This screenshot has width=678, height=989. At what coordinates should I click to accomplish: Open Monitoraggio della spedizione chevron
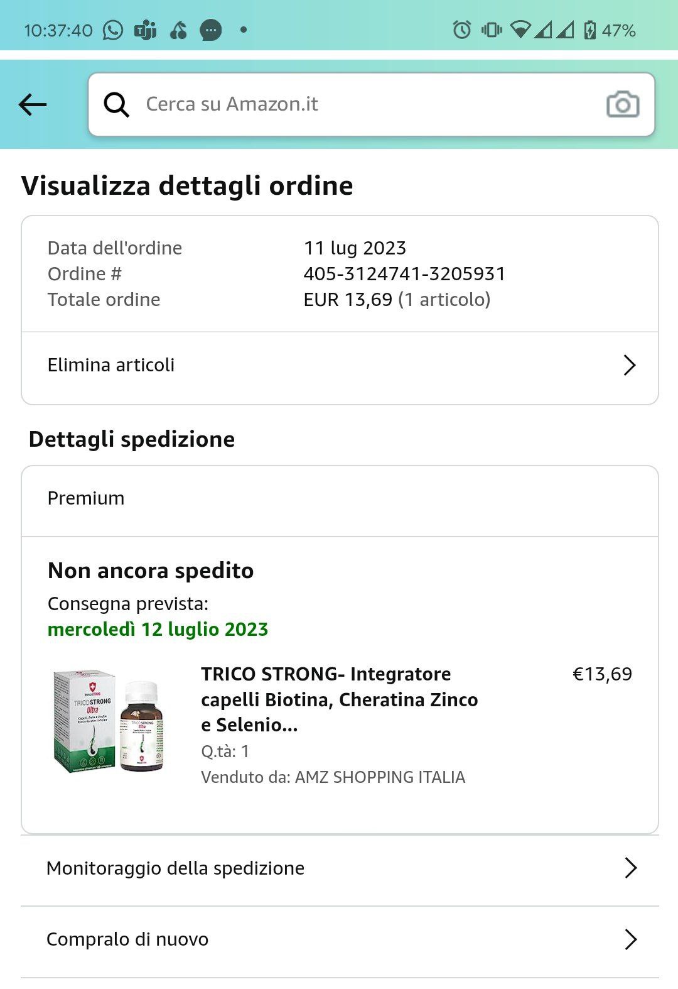coord(630,868)
